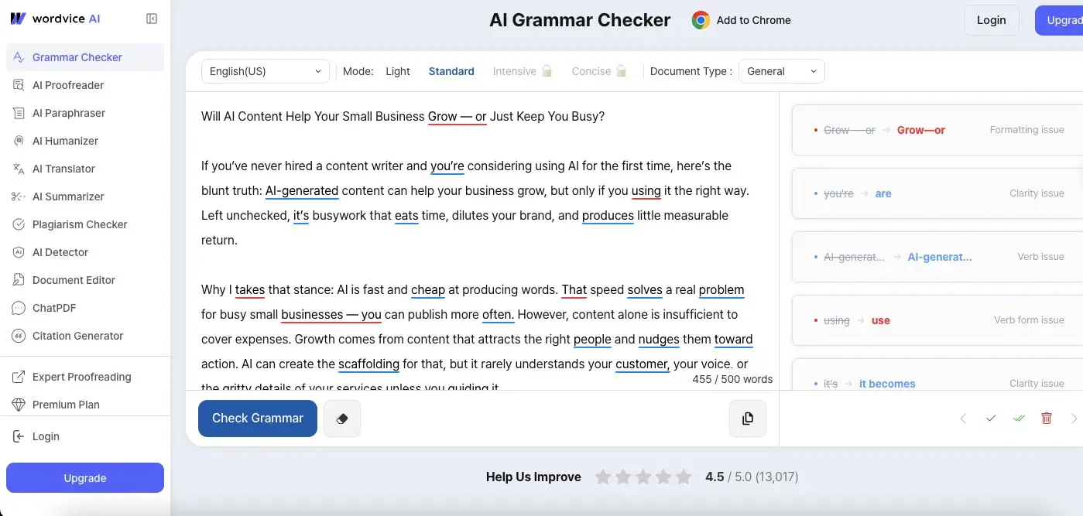Click the Wordvice AI logo
Image resolution: width=1083 pixels, height=516 pixels.
[55, 19]
